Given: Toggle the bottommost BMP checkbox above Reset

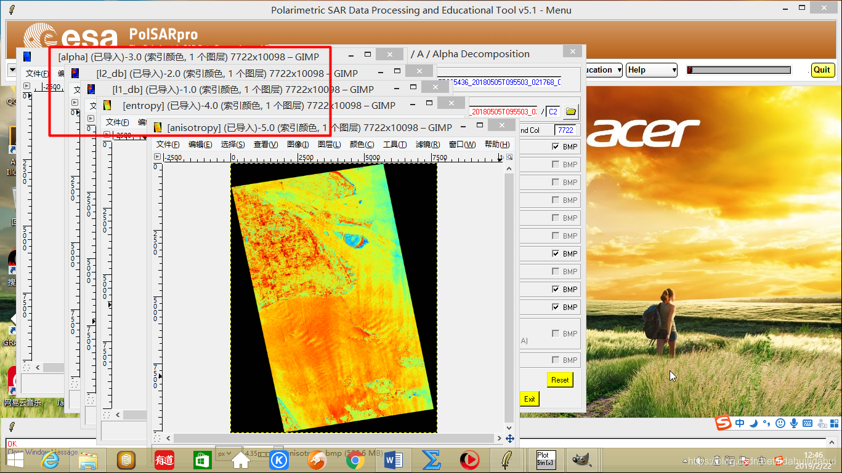Looking at the screenshot, I should pos(556,360).
